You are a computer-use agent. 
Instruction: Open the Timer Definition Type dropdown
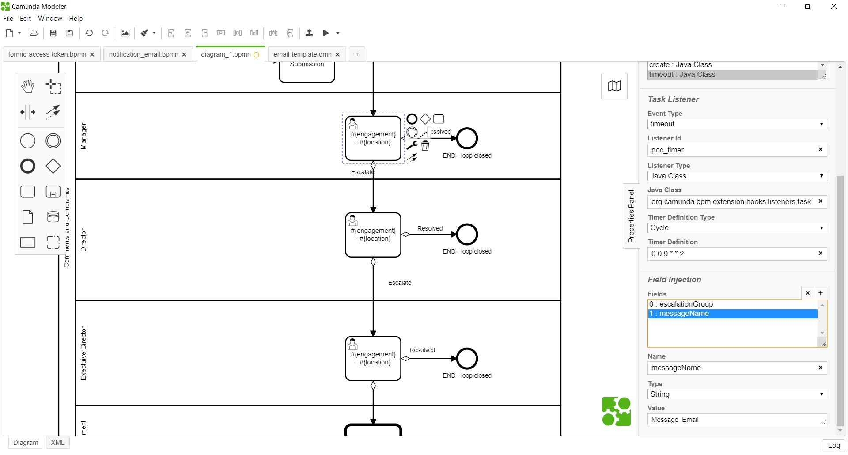point(737,228)
